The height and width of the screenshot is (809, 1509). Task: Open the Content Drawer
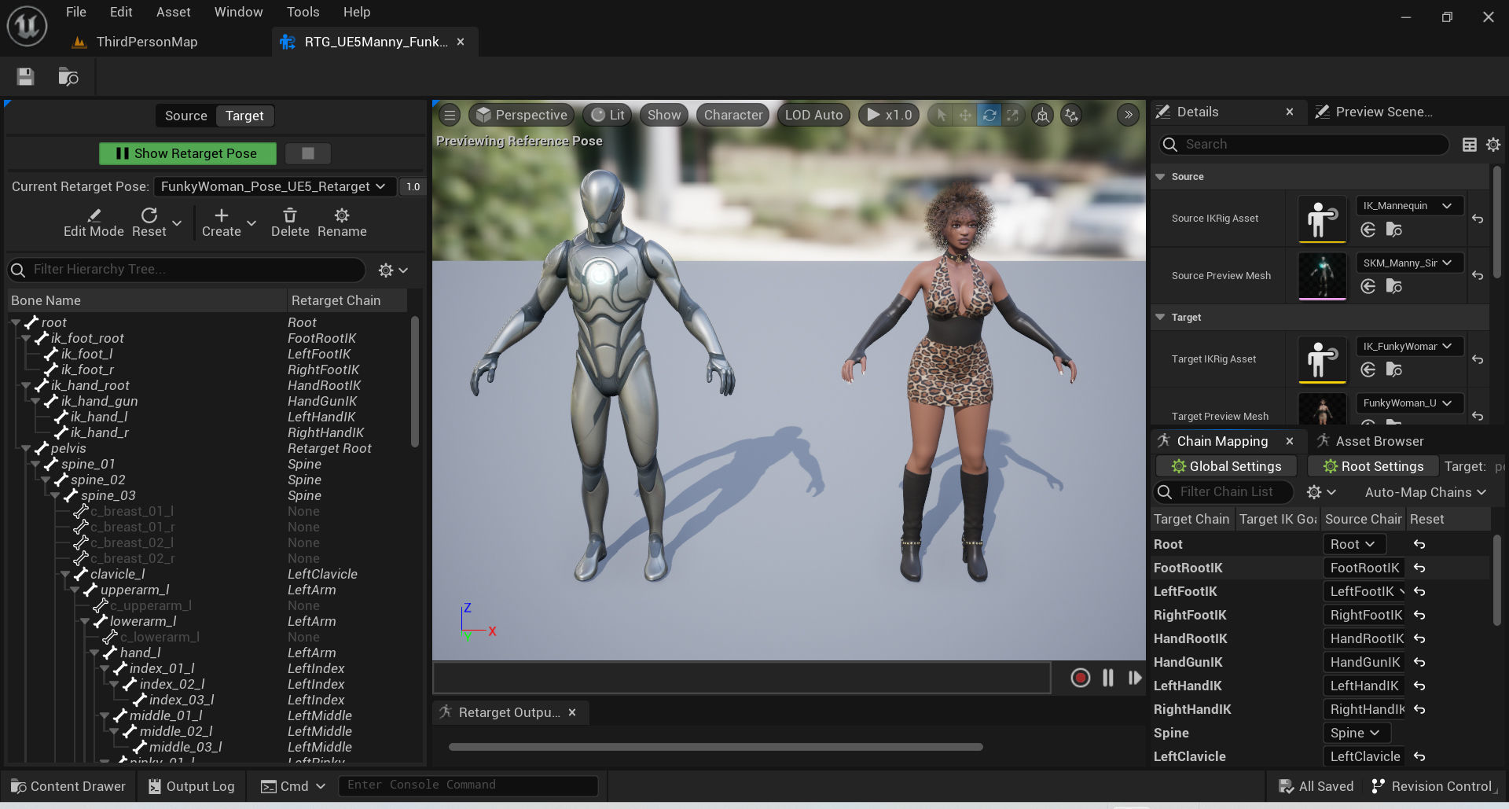(x=68, y=786)
